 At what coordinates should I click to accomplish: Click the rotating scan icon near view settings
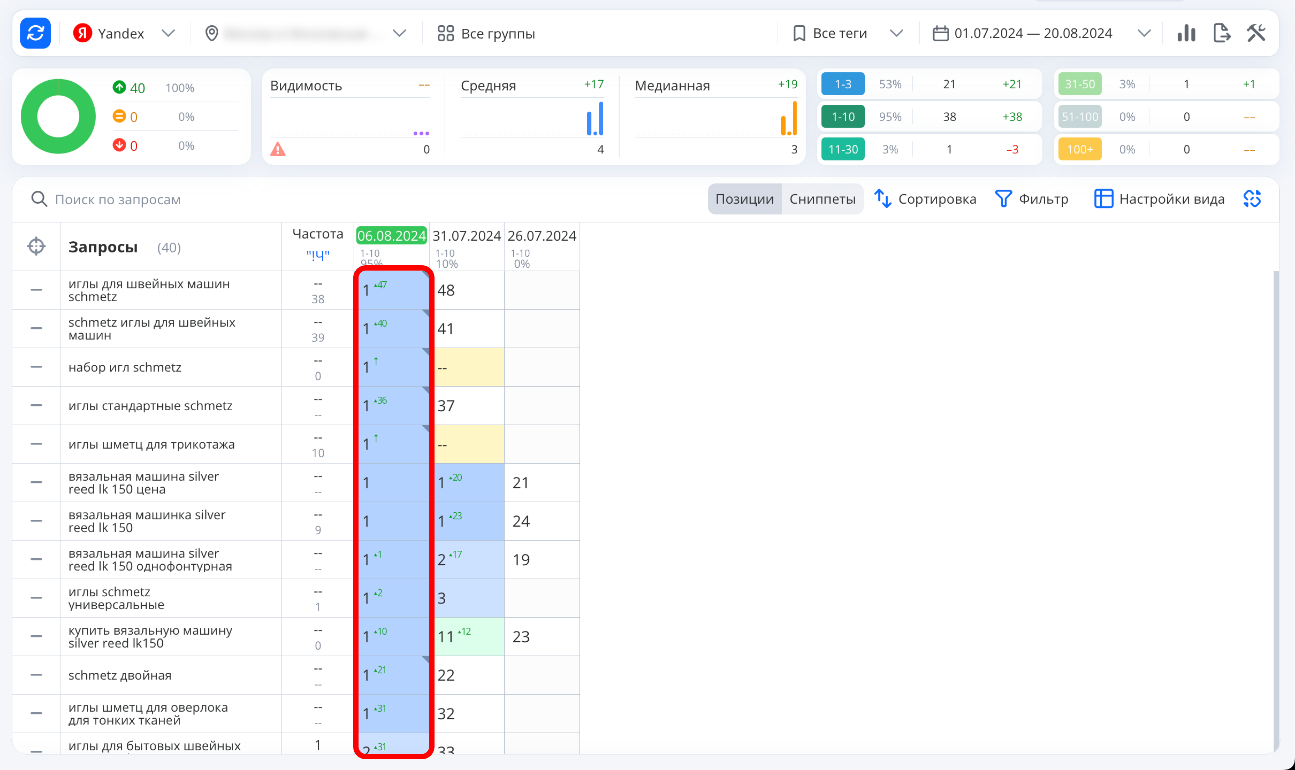(1252, 199)
